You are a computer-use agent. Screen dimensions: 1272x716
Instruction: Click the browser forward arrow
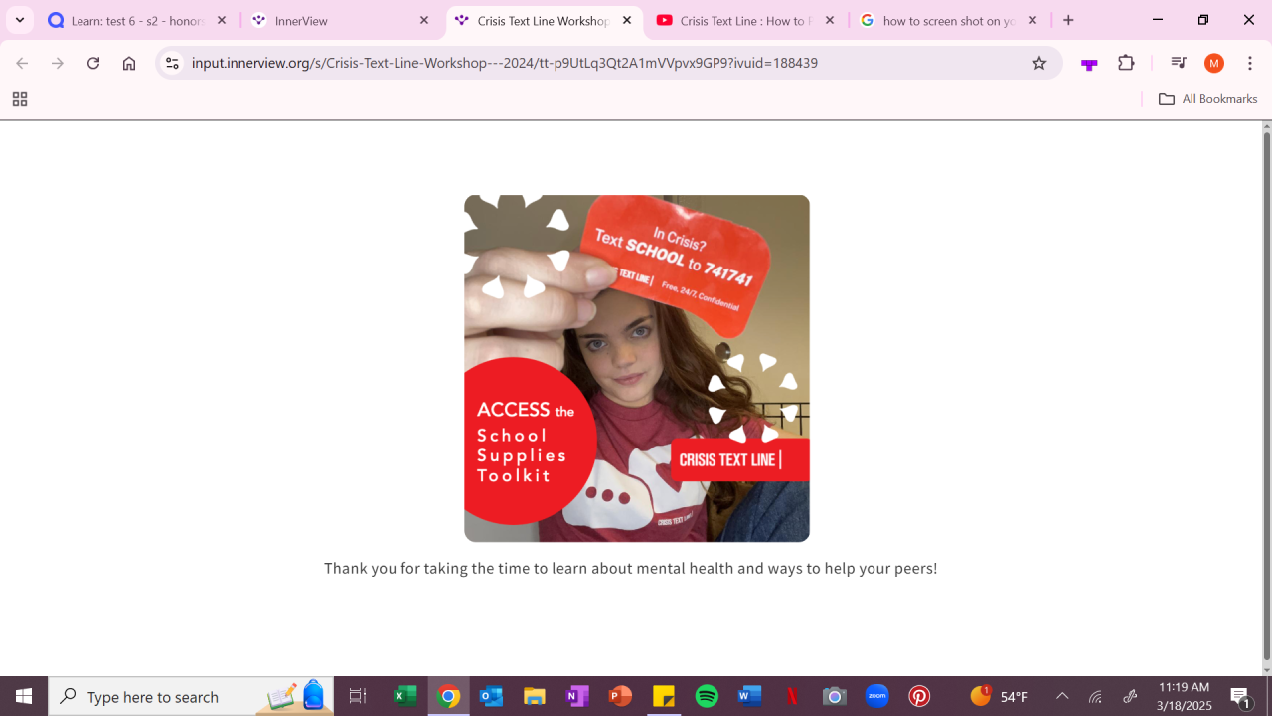(58, 63)
